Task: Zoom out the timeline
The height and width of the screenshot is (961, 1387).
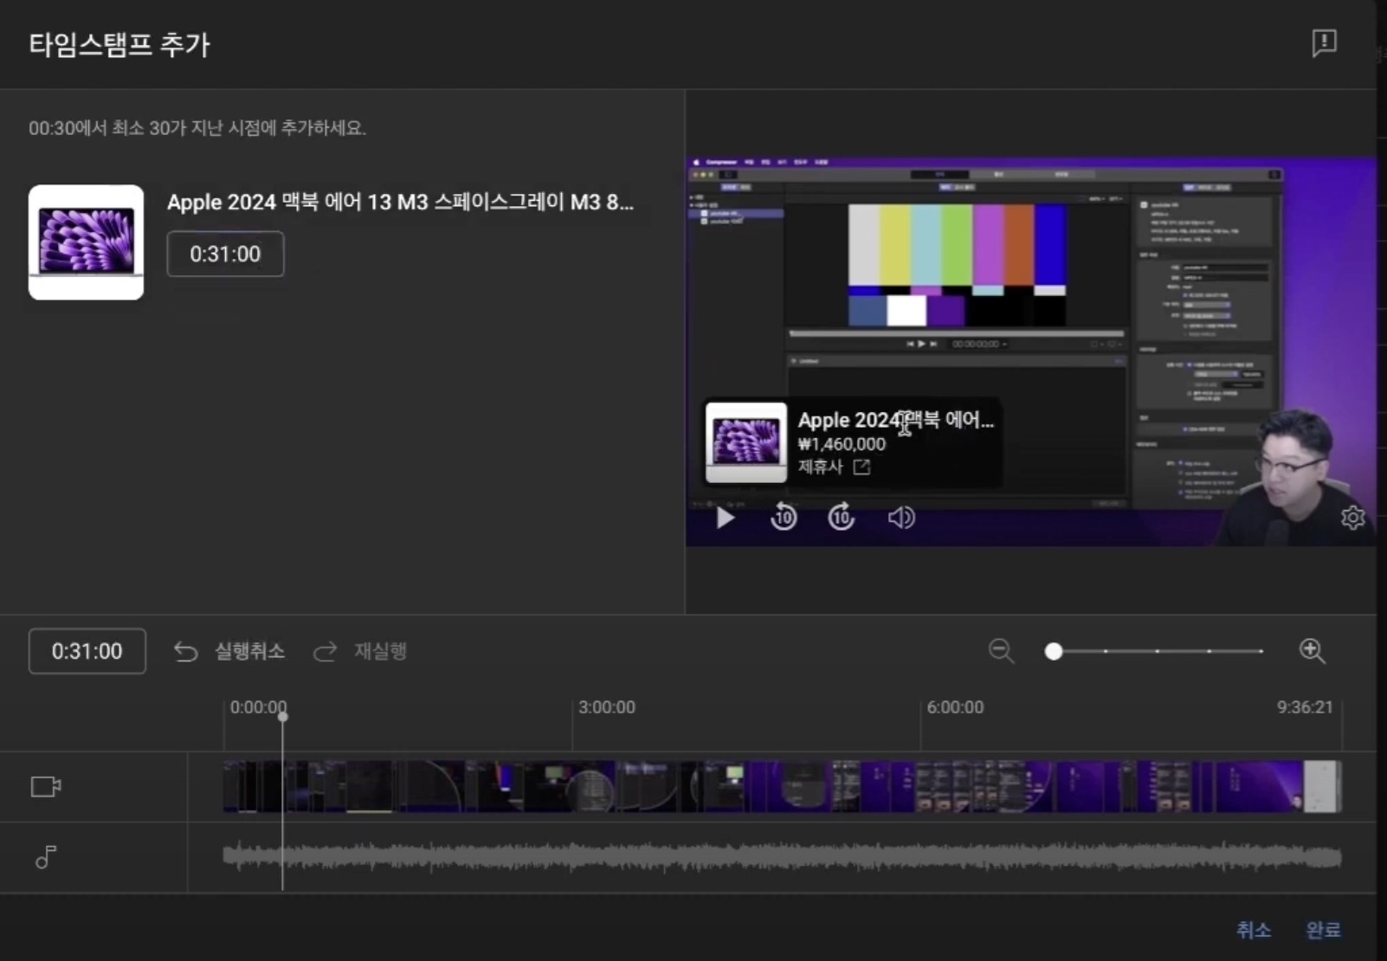Action: click(1001, 651)
